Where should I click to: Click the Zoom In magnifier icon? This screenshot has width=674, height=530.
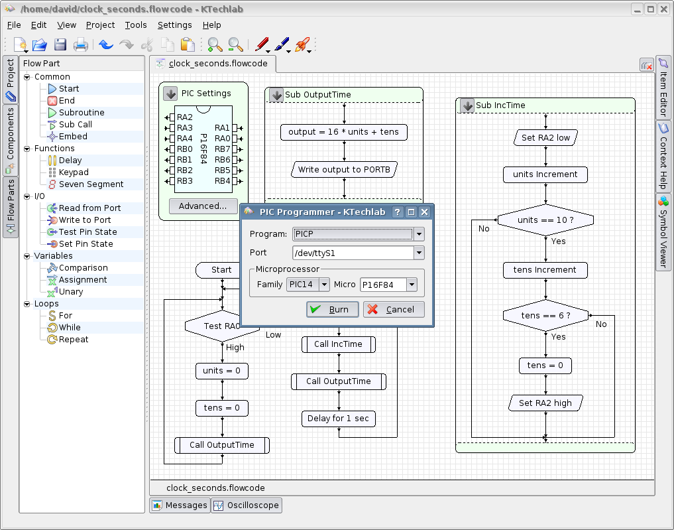point(215,45)
